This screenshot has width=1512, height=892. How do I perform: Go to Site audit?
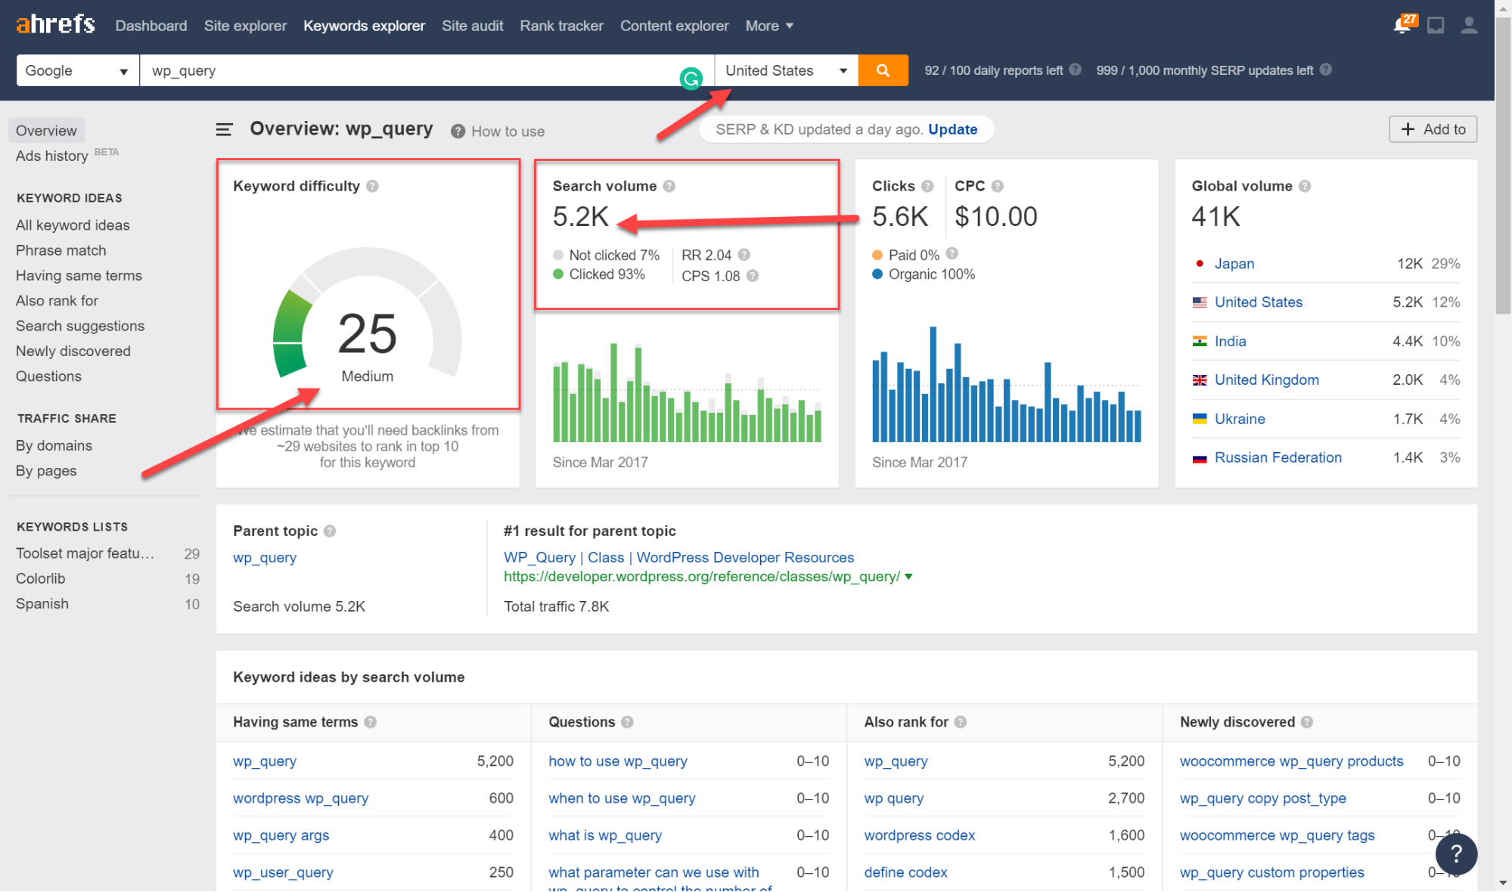pos(472,26)
